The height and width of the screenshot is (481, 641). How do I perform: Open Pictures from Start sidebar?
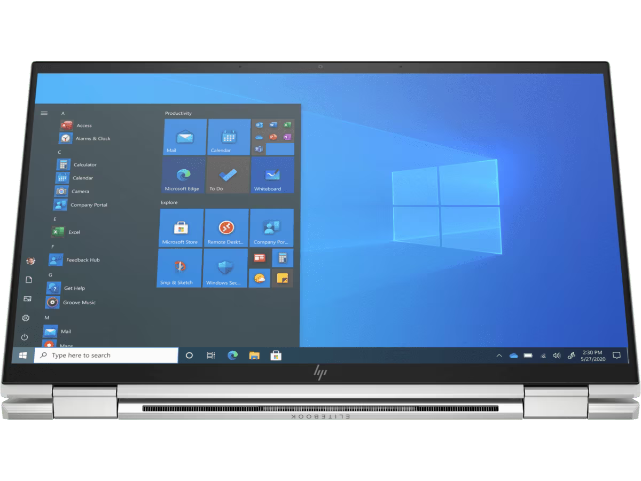point(27,299)
